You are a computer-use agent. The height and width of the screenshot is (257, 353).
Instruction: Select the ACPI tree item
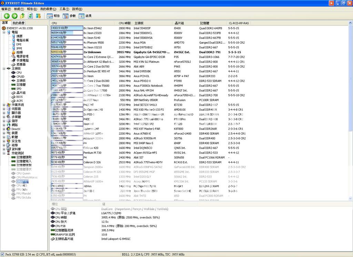coord(19,101)
